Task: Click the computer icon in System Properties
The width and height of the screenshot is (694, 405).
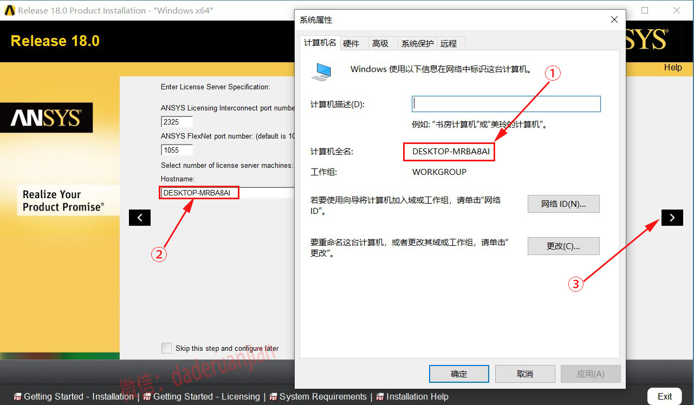Action: pyautogui.click(x=321, y=71)
